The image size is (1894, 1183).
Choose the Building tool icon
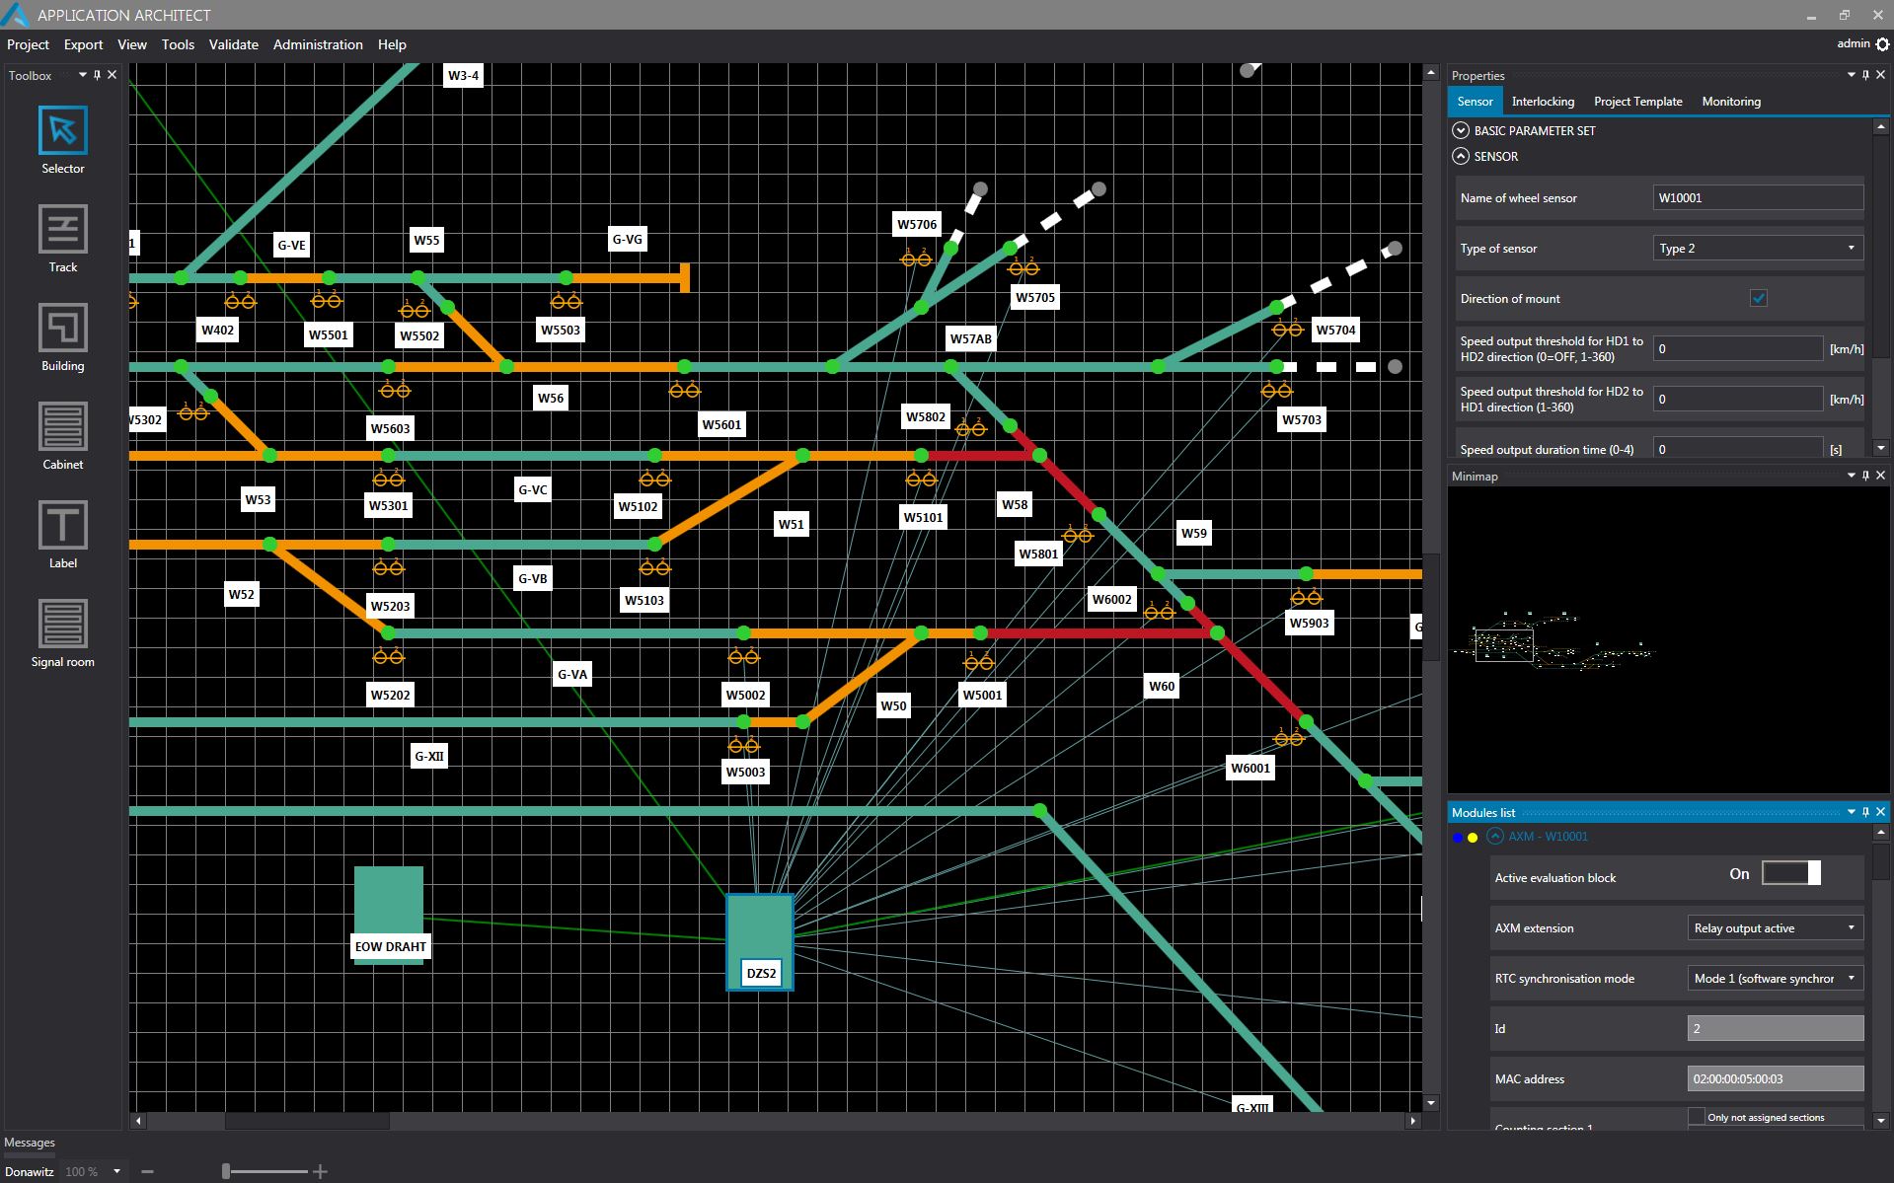click(62, 328)
